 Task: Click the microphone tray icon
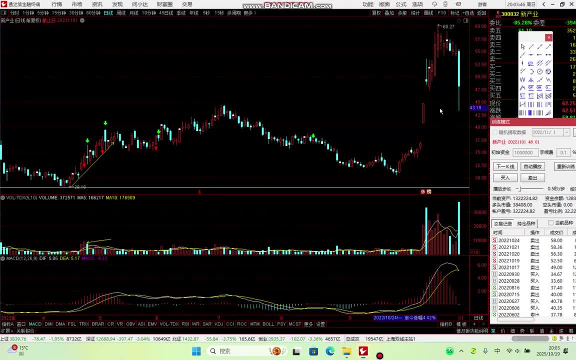tap(485, 351)
